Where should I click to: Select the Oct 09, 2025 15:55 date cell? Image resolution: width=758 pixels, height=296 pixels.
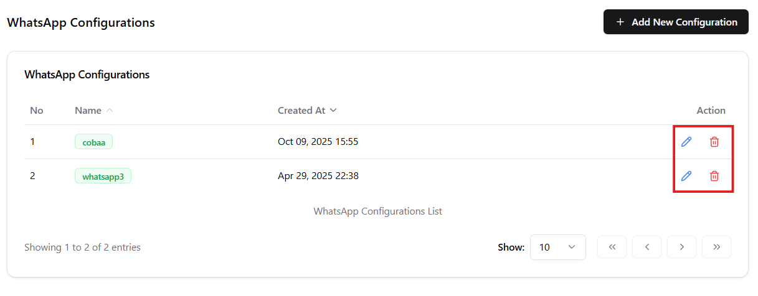[318, 142]
